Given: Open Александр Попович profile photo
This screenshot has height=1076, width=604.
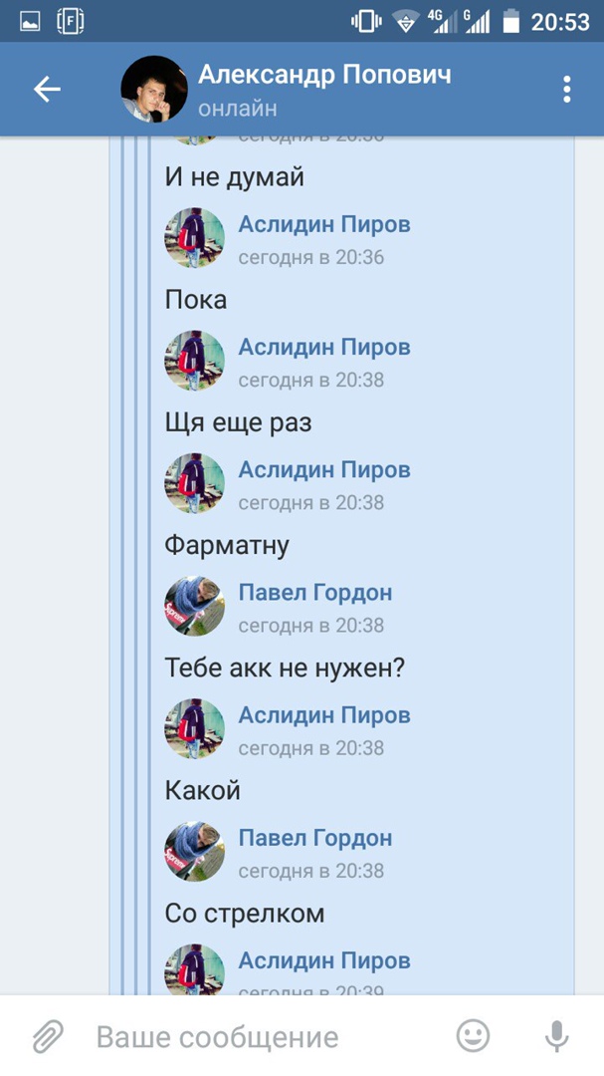Looking at the screenshot, I should coord(154,90).
